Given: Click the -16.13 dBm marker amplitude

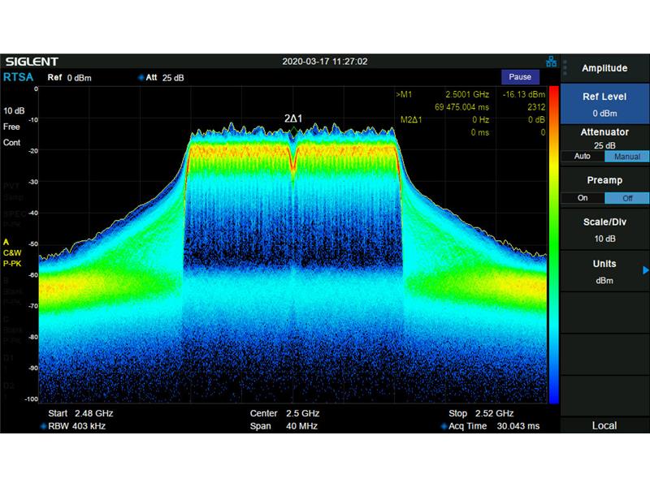Looking at the screenshot, I should (524, 94).
